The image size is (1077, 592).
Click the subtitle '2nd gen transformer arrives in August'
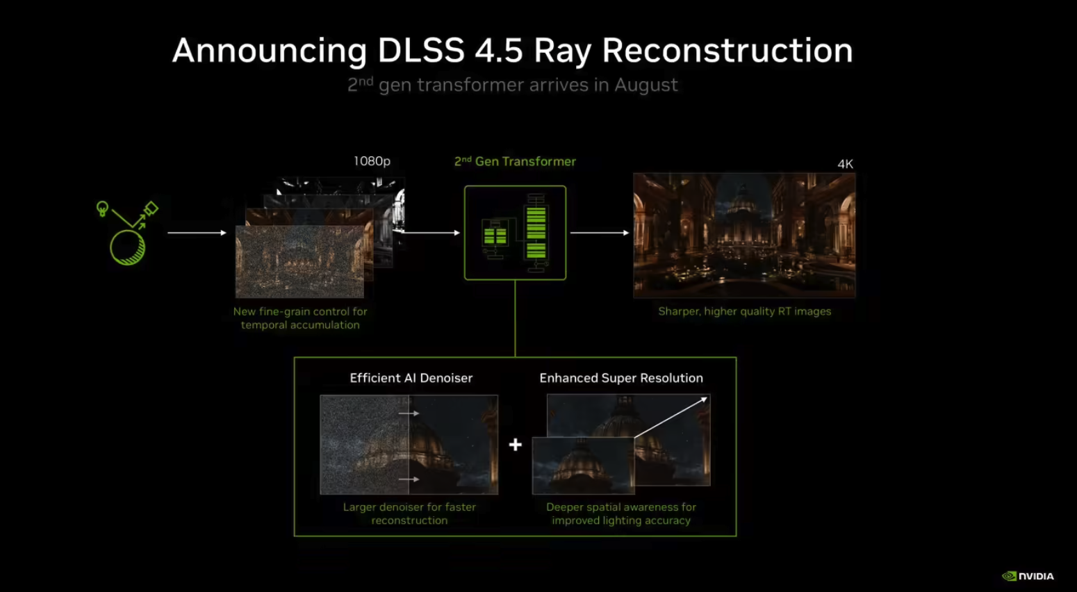513,85
